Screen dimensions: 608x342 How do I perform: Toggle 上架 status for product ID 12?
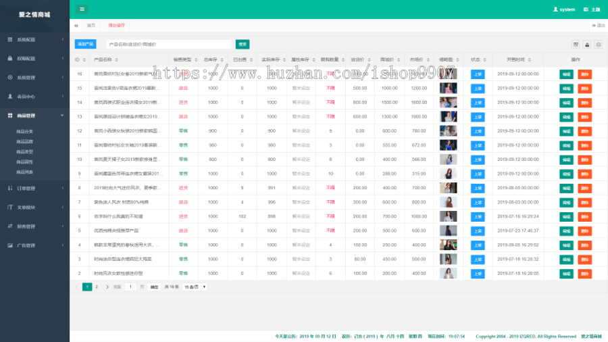pyautogui.click(x=478, y=131)
